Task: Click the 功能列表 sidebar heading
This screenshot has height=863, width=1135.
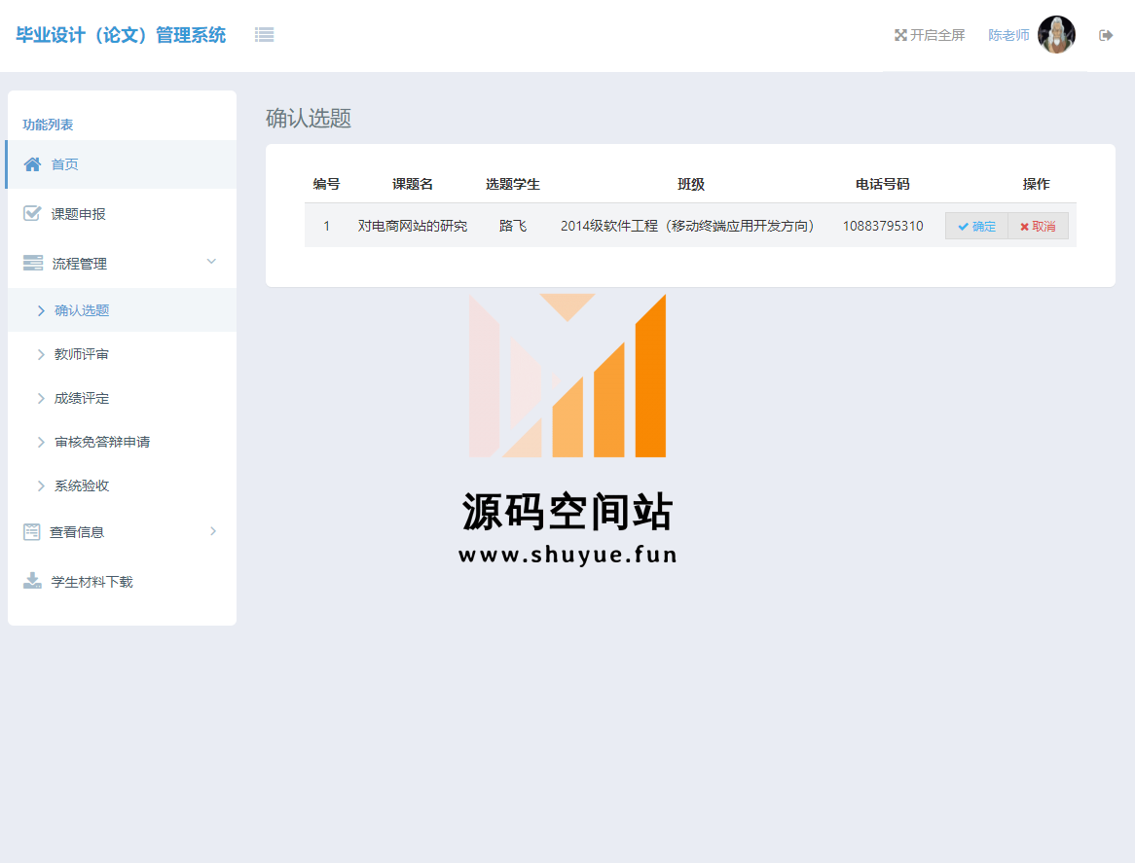Action: coord(48,125)
